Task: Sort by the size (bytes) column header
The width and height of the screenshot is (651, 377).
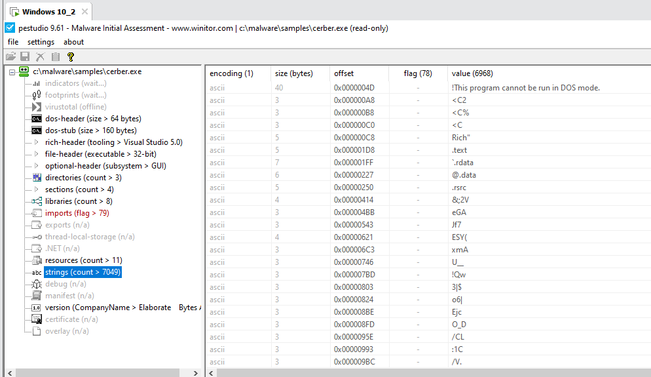Action: [300, 73]
